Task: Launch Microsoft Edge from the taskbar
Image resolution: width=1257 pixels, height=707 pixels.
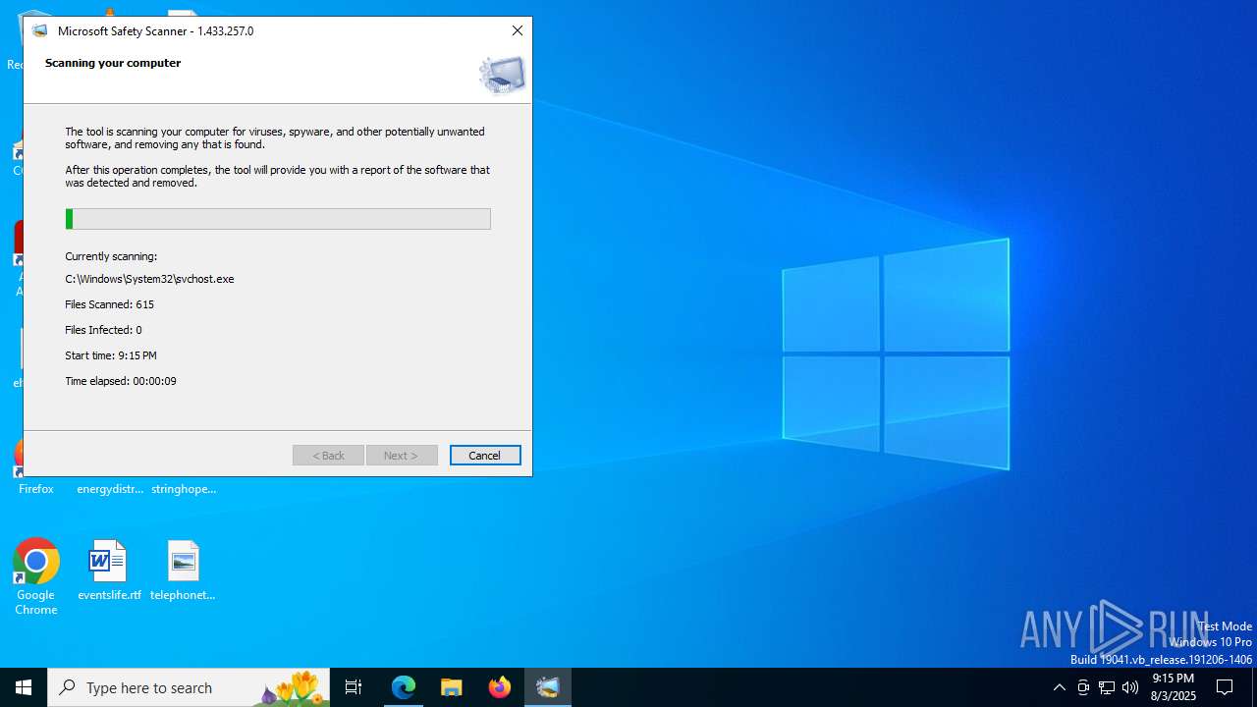Action: (x=404, y=687)
